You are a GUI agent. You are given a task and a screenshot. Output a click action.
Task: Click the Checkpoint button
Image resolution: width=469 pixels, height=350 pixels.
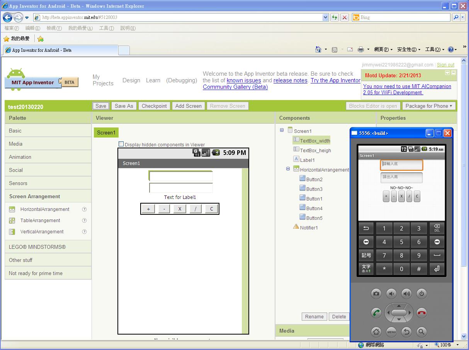click(154, 106)
